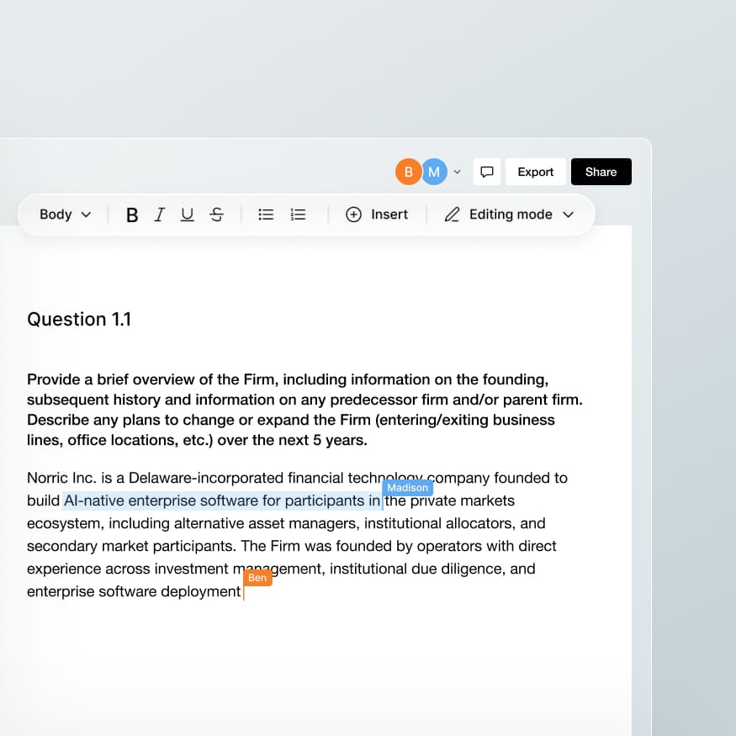This screenshot has height=736, width=736.
Task: Create a bulleted list
Action: tap(266, 214)
